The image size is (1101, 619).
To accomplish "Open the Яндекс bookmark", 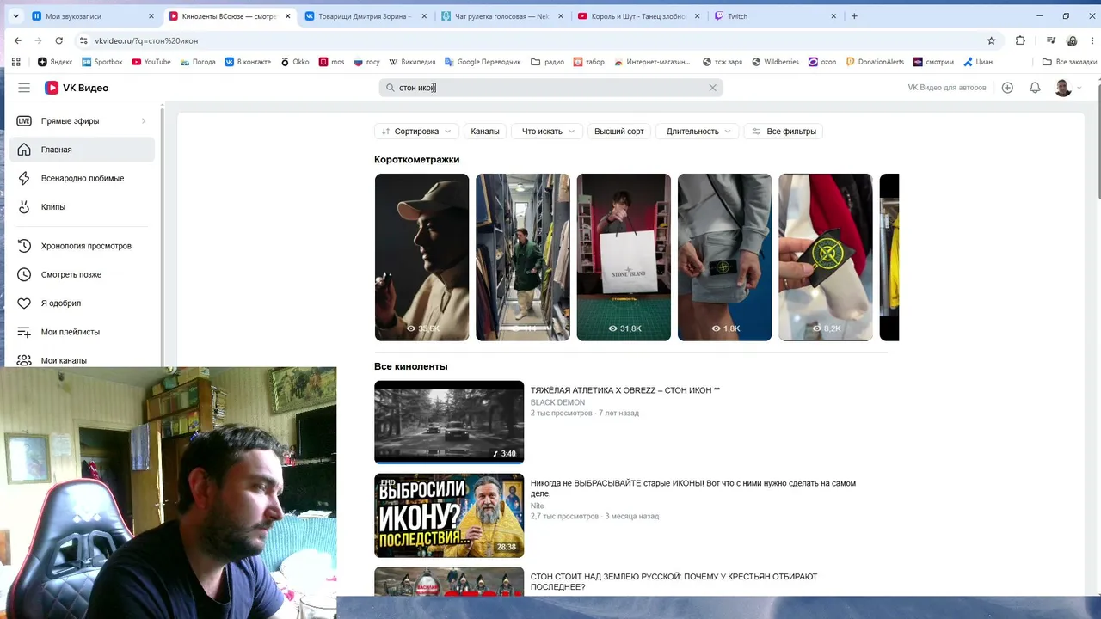I will click(x=55, y=62).
